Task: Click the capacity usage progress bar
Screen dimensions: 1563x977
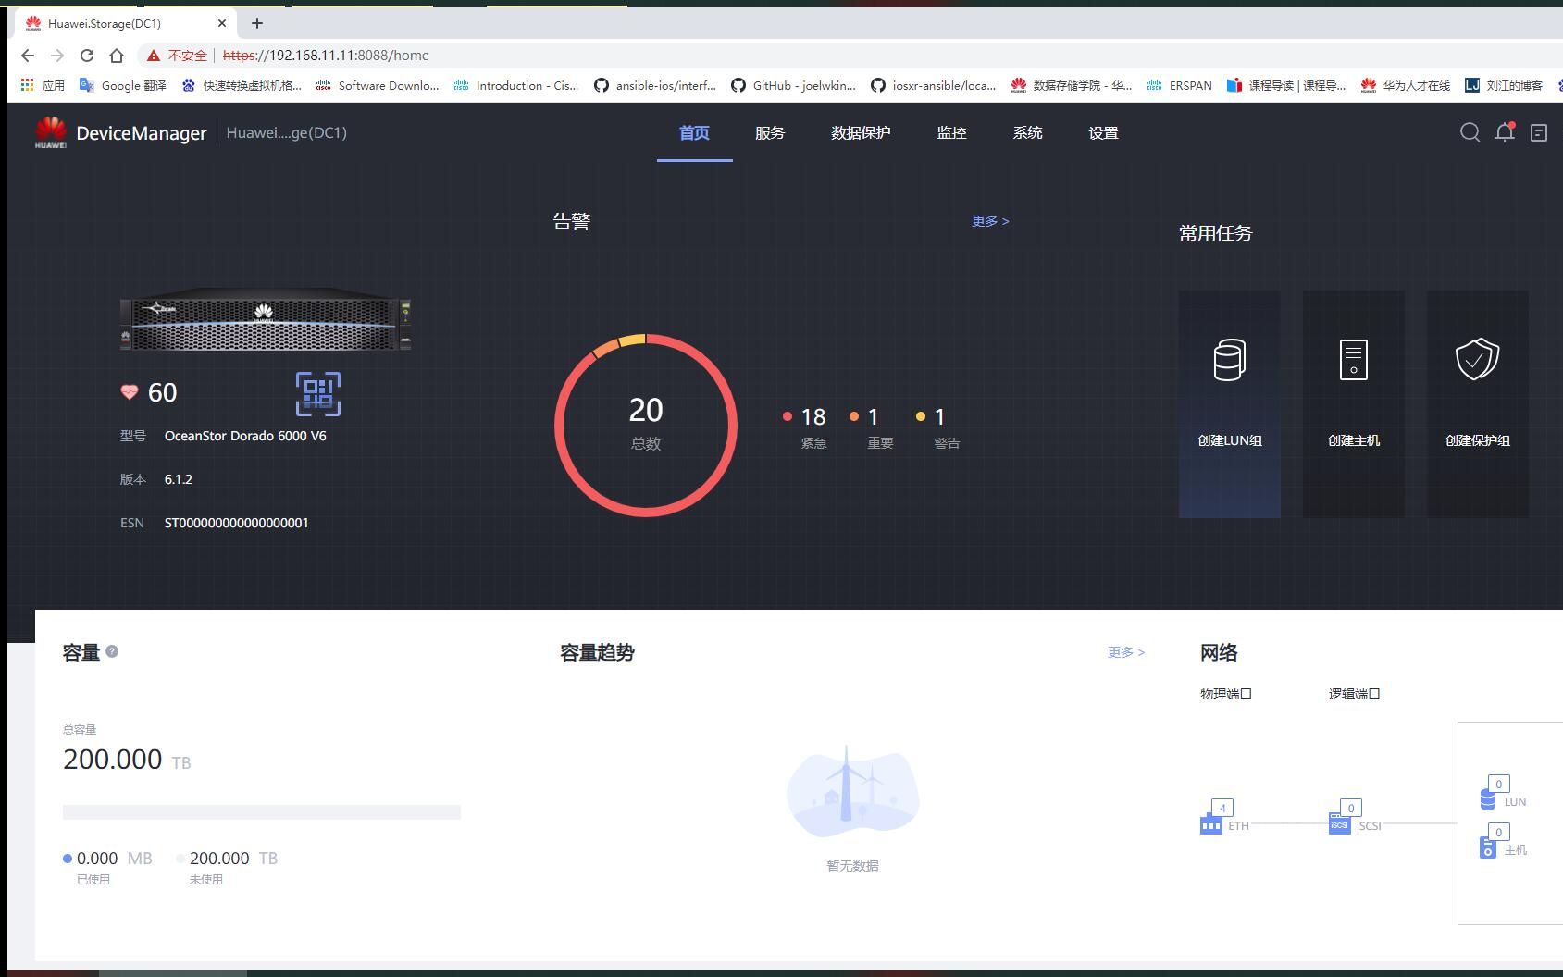Action: pos(261,811)
